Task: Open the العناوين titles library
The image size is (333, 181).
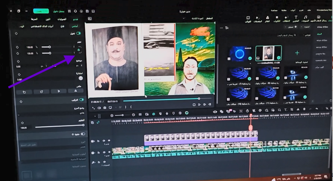Action: click(x=296, y=19)
